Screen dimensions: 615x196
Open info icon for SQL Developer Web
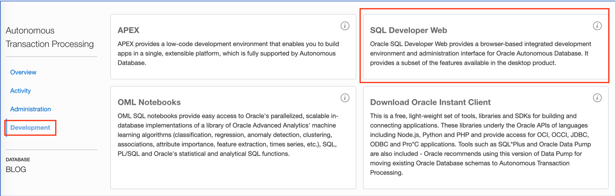(597, 26)
